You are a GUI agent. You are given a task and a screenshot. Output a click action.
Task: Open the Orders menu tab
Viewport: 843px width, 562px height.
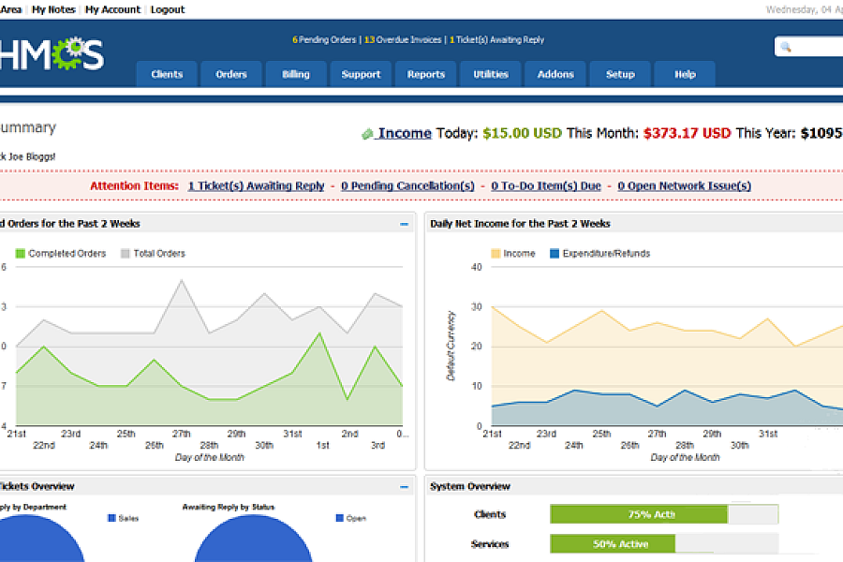pos(231,74)
